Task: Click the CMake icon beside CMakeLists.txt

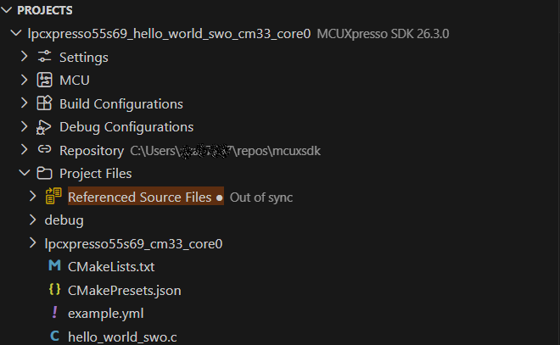Action: (54, 267)
